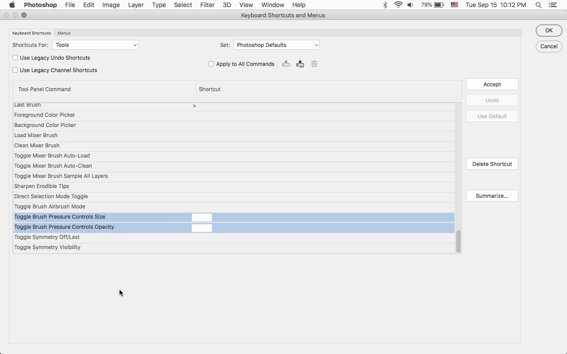Open the Set dropdown showing Photoshop Defaults

[276, 45]
